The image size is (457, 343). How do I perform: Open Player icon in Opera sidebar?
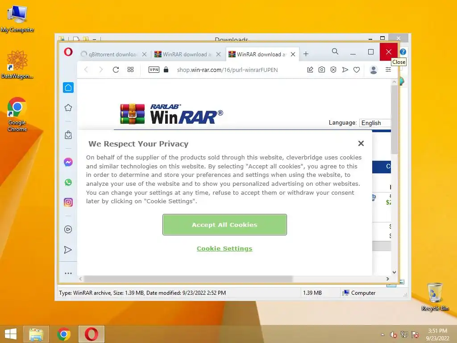[68, 229]
